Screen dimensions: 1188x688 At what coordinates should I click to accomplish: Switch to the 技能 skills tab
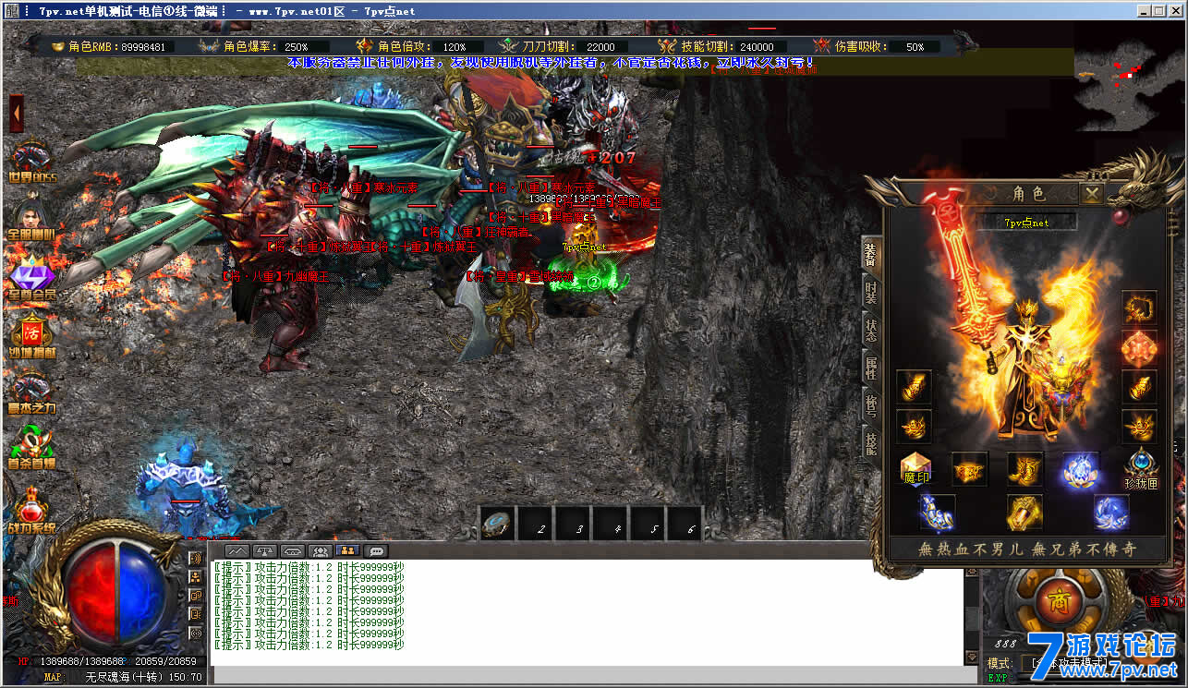870,445
